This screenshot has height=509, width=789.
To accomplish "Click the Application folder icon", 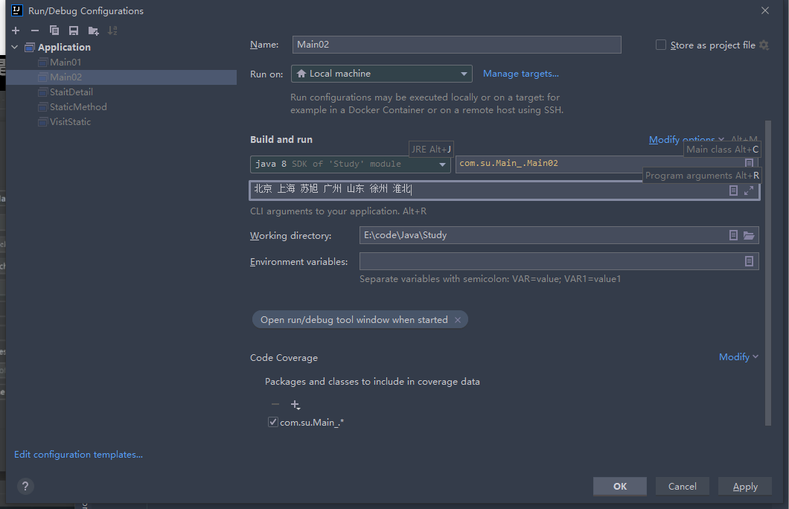I will coord(30,48).
